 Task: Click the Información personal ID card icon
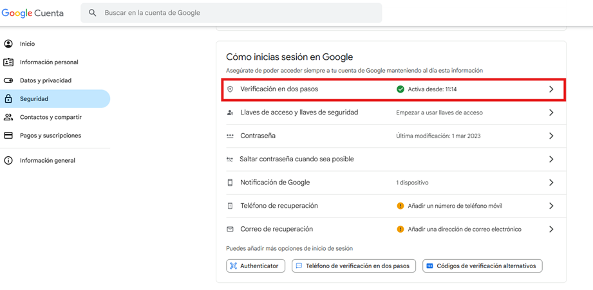click(8, 62)
